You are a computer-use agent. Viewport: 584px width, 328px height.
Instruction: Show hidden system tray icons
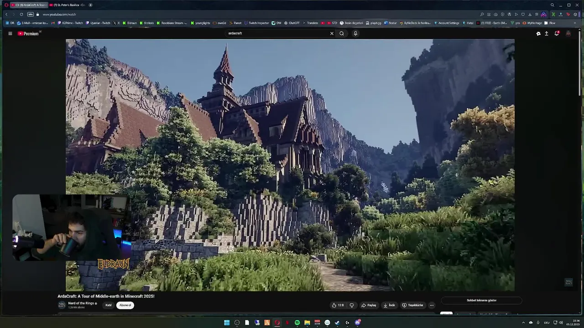point(523,323)
